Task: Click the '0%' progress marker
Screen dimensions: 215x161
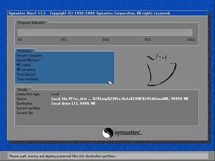Action: point(20,40)
